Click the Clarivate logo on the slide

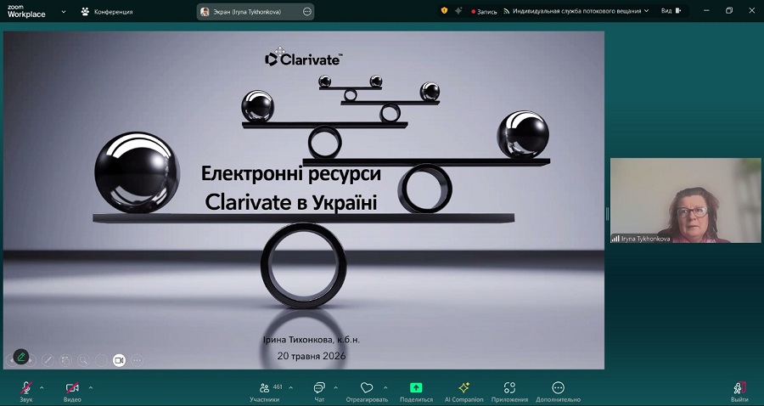[304, 59]
